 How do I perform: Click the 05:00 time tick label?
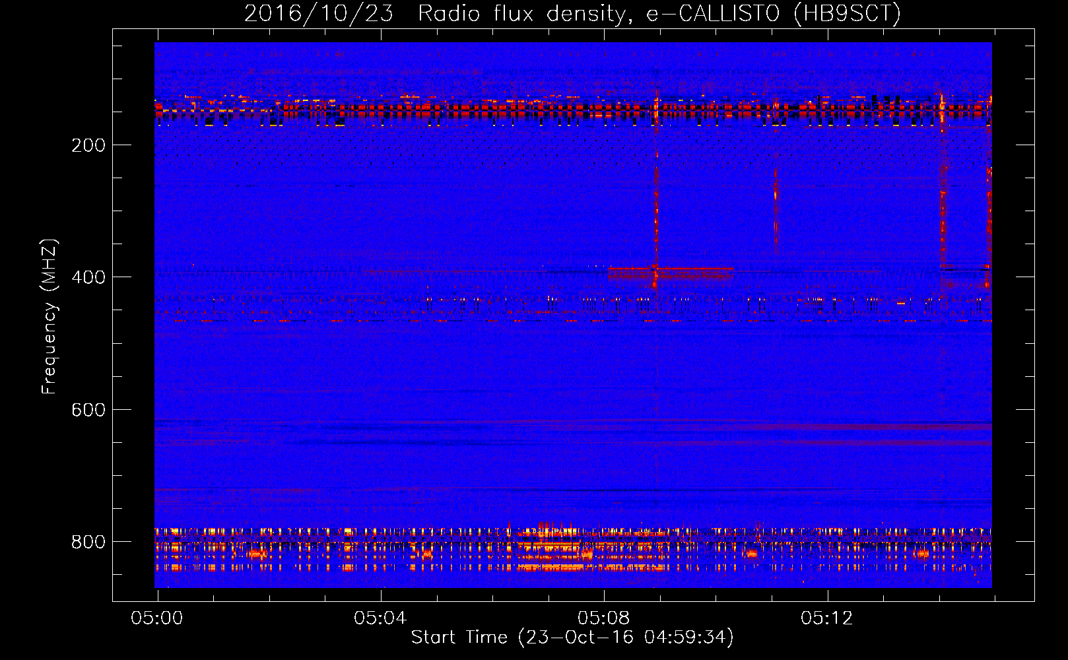point(157,618)
